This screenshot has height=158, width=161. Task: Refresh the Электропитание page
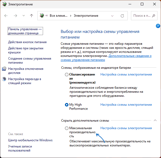click(122, 16)
